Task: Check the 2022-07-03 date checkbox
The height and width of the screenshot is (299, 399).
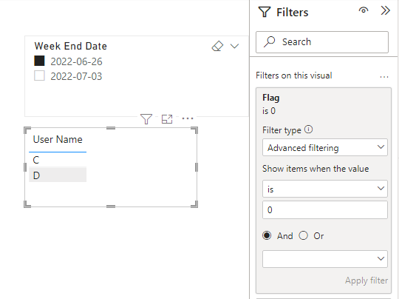Action: click(x=39, y=75)
